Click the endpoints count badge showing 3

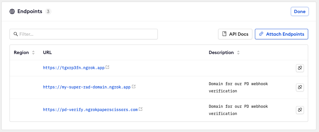(48, 11)
